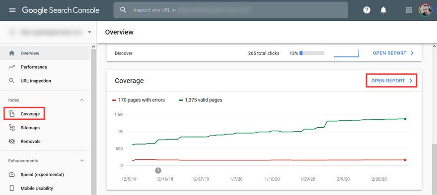The width and height of the screenshot is (437, 195).
Task: Click the Overview page title
Action: tap(119, 32)
